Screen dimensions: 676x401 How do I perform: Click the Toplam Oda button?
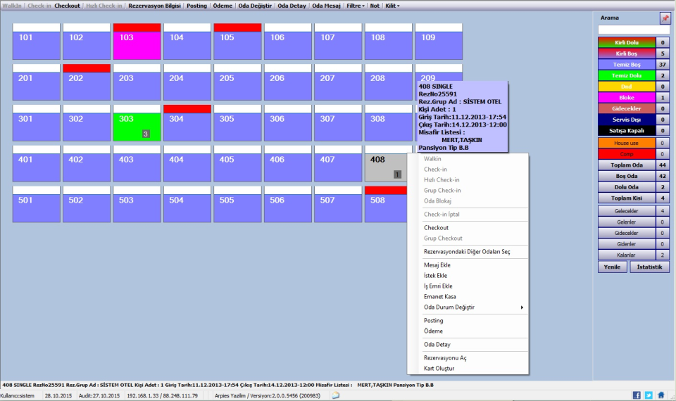pos(627,165)
